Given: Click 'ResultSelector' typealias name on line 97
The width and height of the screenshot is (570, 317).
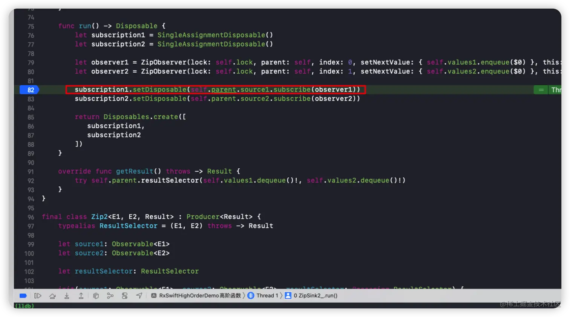Looking at the screenshot, I should tap(129, 226).
